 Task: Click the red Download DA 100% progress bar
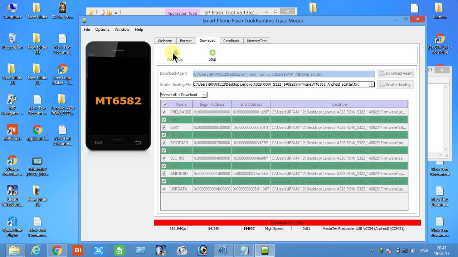coord(287,223)
